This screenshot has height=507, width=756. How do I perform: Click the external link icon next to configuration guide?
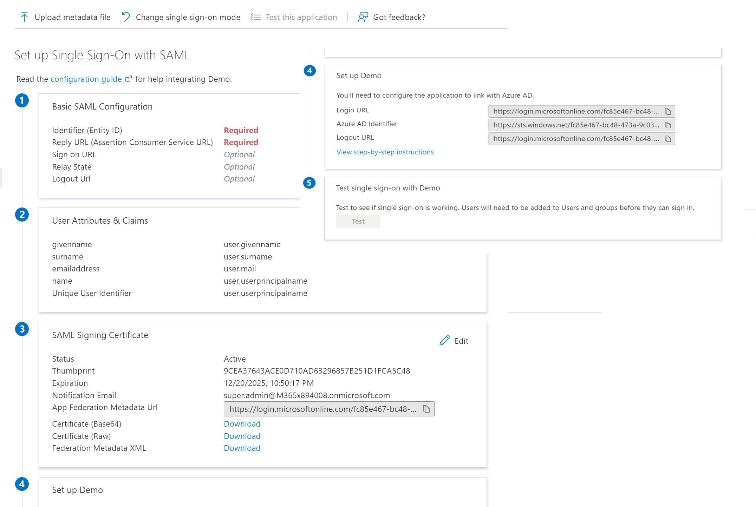click(129, 79)
